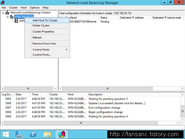Open the Cluster menu

point(13,8)
